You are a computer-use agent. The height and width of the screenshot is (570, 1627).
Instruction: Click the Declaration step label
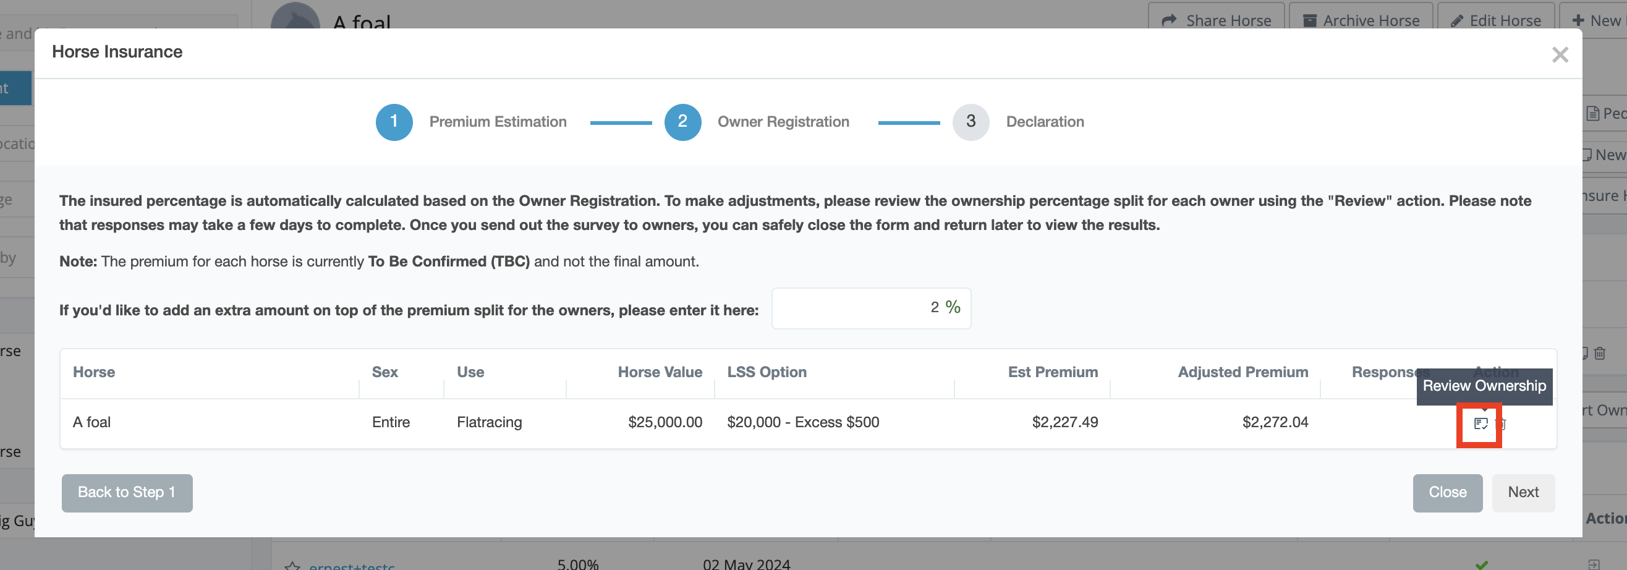pyautogui.click(x=1045, y=121)
